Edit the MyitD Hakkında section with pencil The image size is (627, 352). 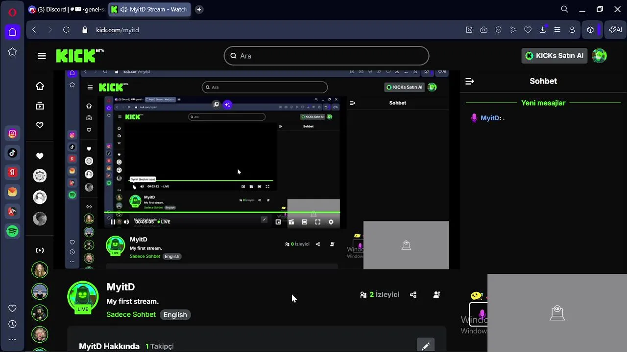(426, 346)
